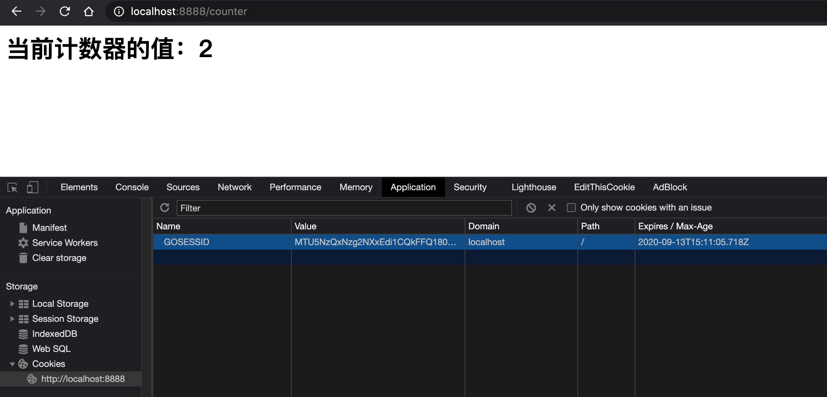The image size is (827, 397).
Task: Switch to the Performance tab
Action: 295,187
